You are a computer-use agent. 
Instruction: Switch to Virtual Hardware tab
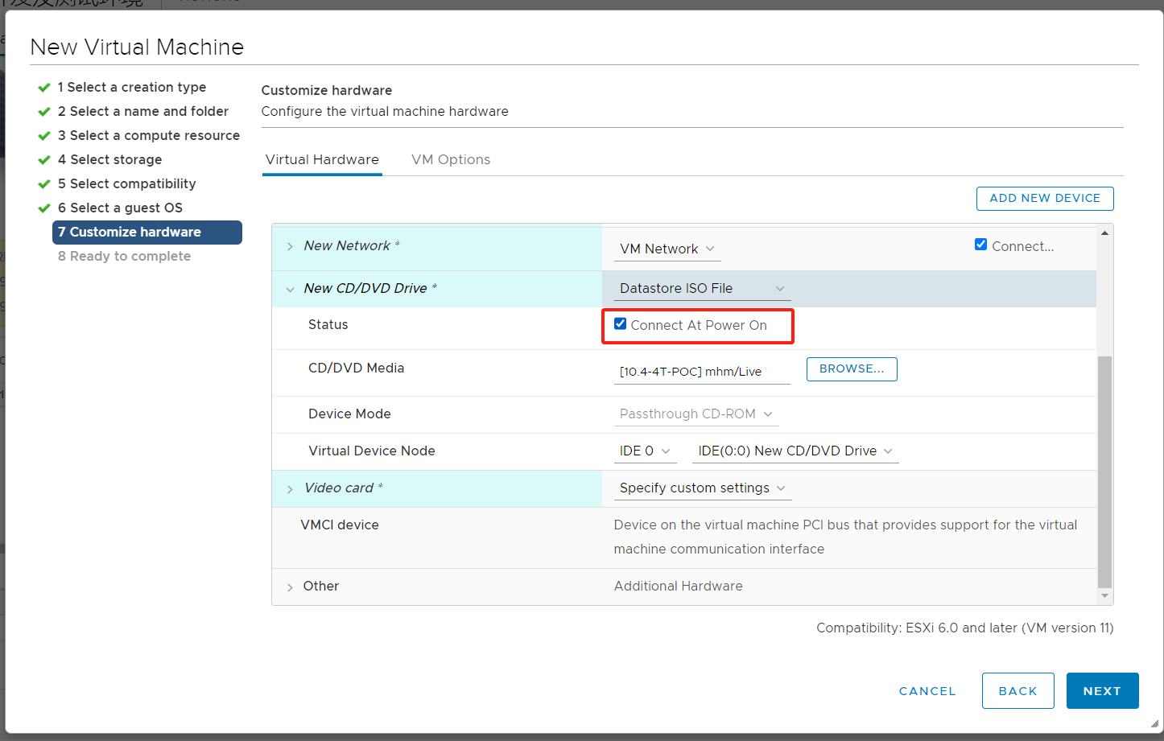point(322,159)
